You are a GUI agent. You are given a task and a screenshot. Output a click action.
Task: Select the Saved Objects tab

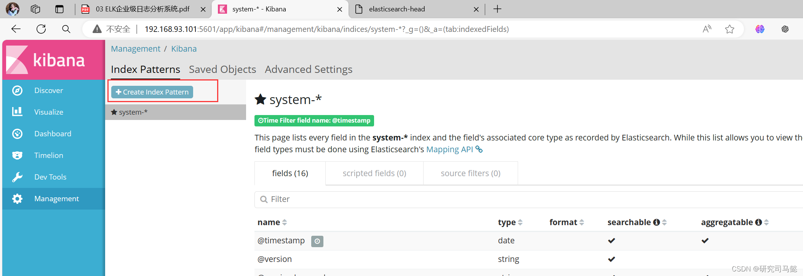pyautogui.click(x=222, y=69)
